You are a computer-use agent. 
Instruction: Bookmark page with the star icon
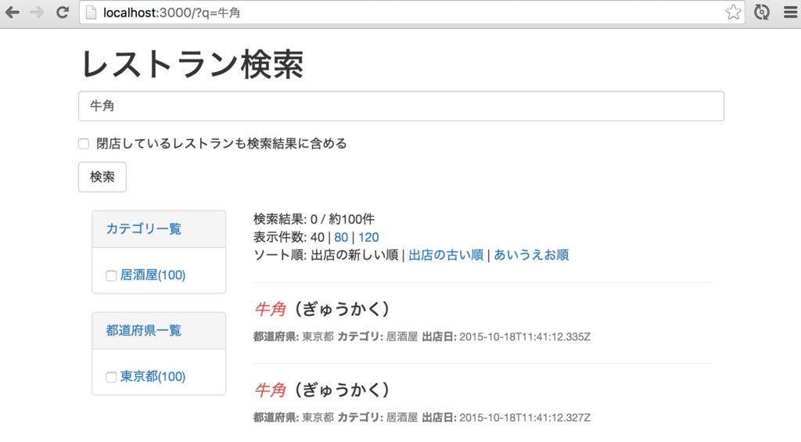[733, 13]
